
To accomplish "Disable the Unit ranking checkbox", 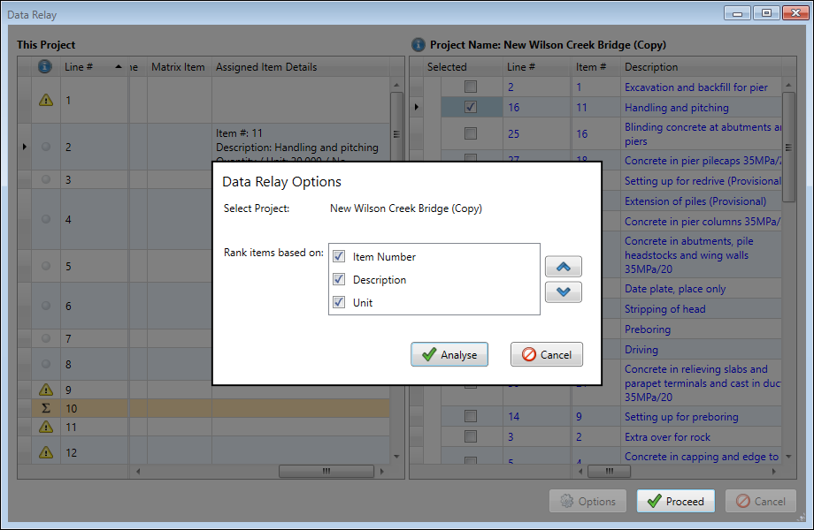I will (x=339, y=303).
